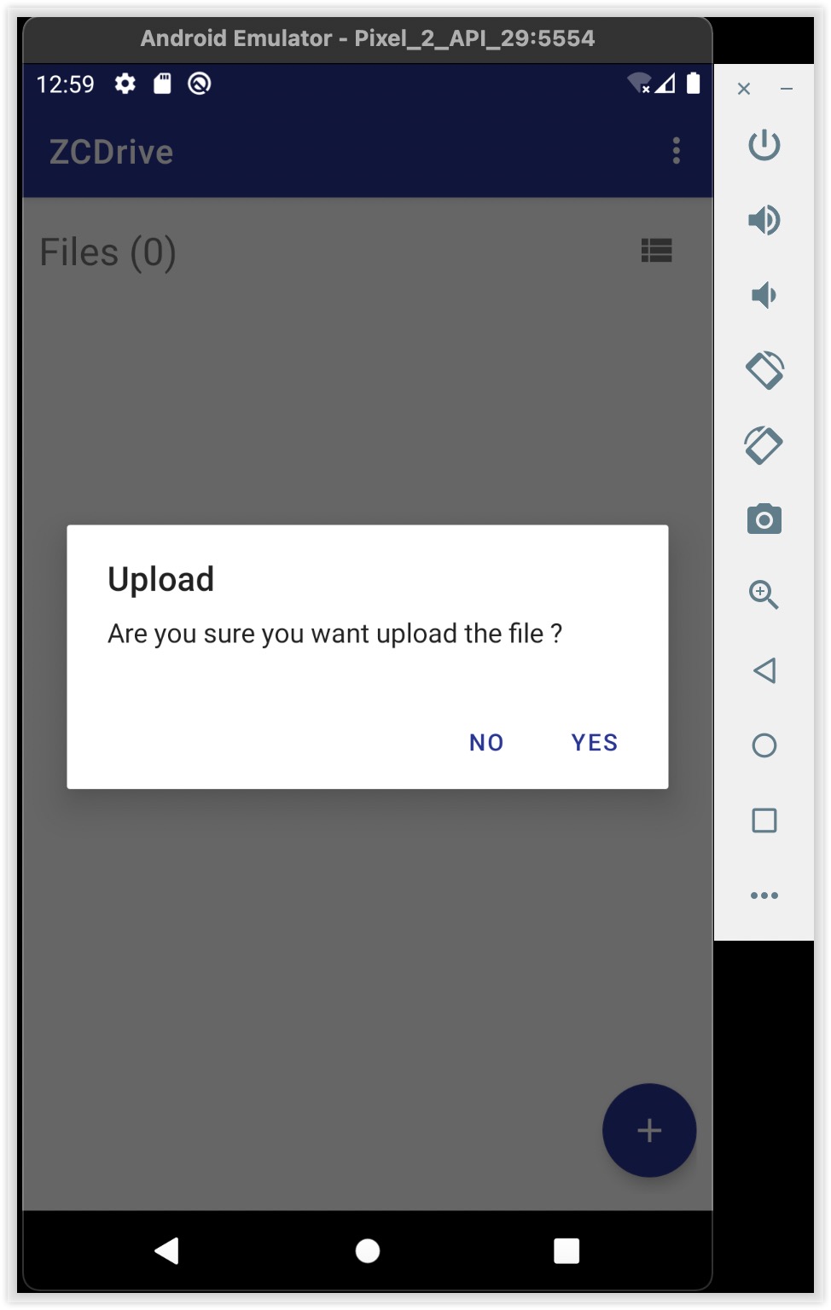This screenshot has height=1310, width=831.
Task: Switch files to list view
Action: 657,251
